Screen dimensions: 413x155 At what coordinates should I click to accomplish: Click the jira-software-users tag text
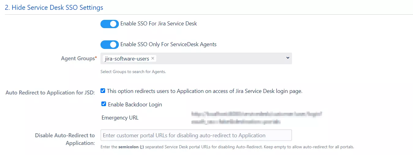[127, 58]
